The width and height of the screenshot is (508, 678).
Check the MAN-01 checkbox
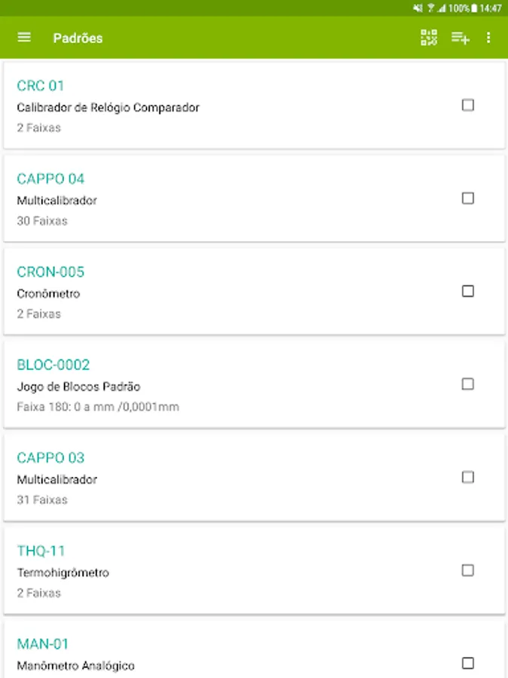pos(468,663)
